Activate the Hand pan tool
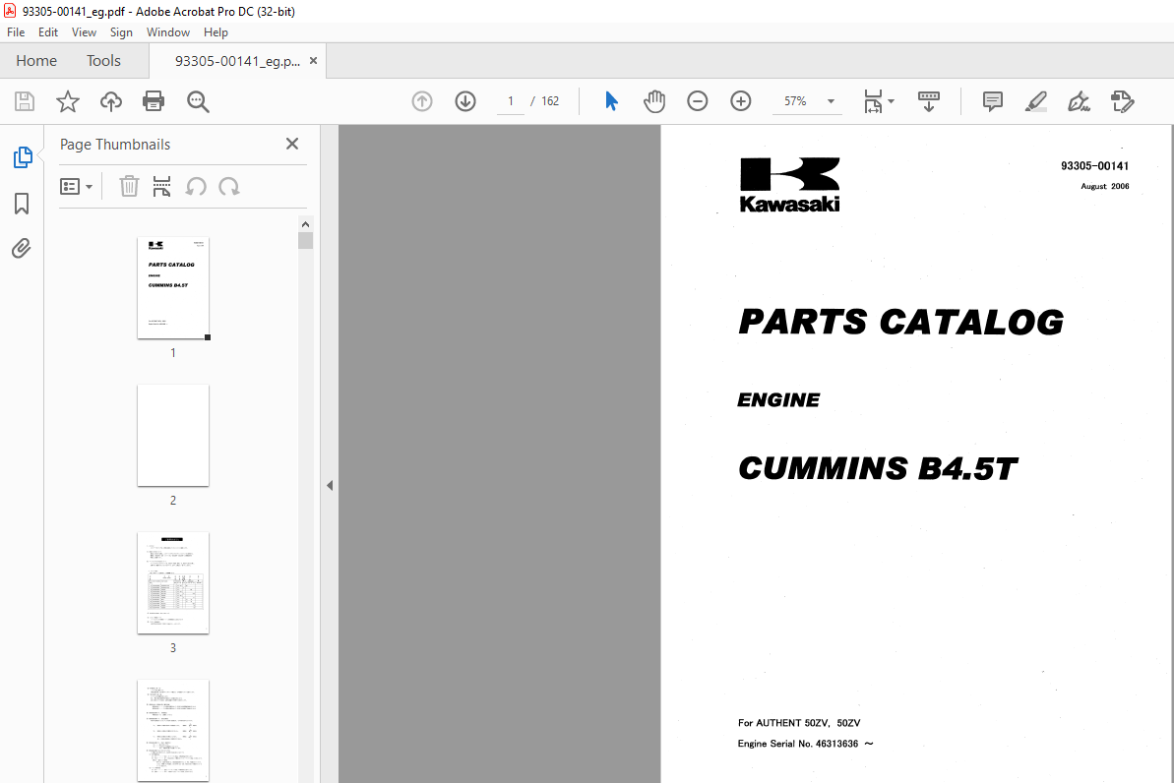This screenshot has height=783, width=1174. pos(654,101)
